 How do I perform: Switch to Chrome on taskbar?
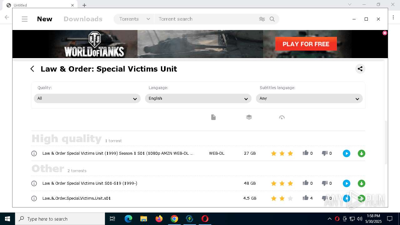click(x=174, y=219)
